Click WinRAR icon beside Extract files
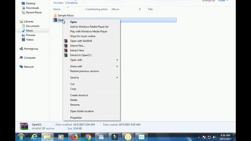This screenshot has width=251, height=141. 66,46
